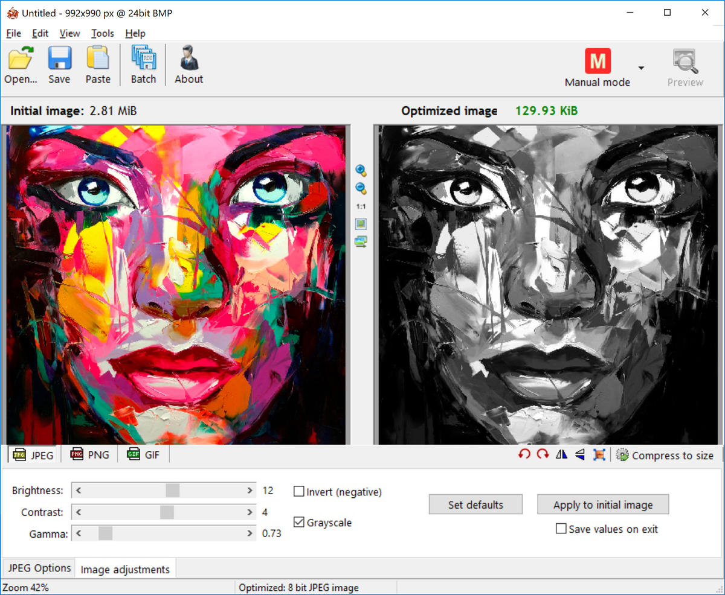Switch to the PNG format tab
The height and width of the screenshot is (595, 725).
click(89, 454)
